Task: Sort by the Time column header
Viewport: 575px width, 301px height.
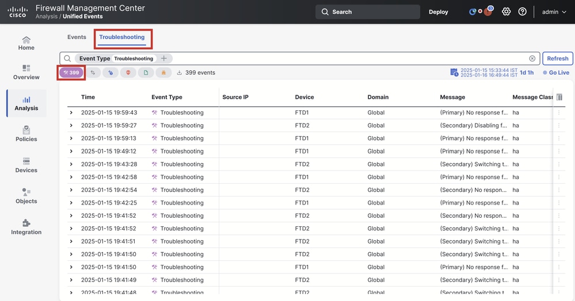Action: [88, 97]
